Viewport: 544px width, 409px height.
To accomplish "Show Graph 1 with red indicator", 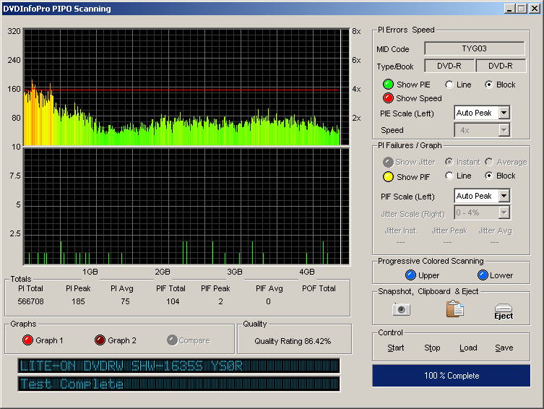I will pyautogui.click(x=27, y=340).
